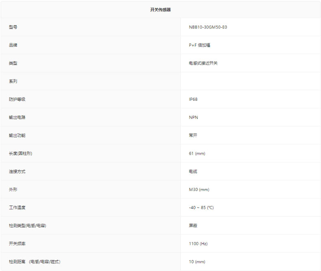Viewport: 321px width, 271px height.
Task: Click the 61 (mm) length value
Action: coord(197,154)
